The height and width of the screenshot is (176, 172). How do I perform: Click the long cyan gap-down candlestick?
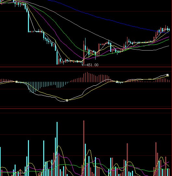click(28, 21)
